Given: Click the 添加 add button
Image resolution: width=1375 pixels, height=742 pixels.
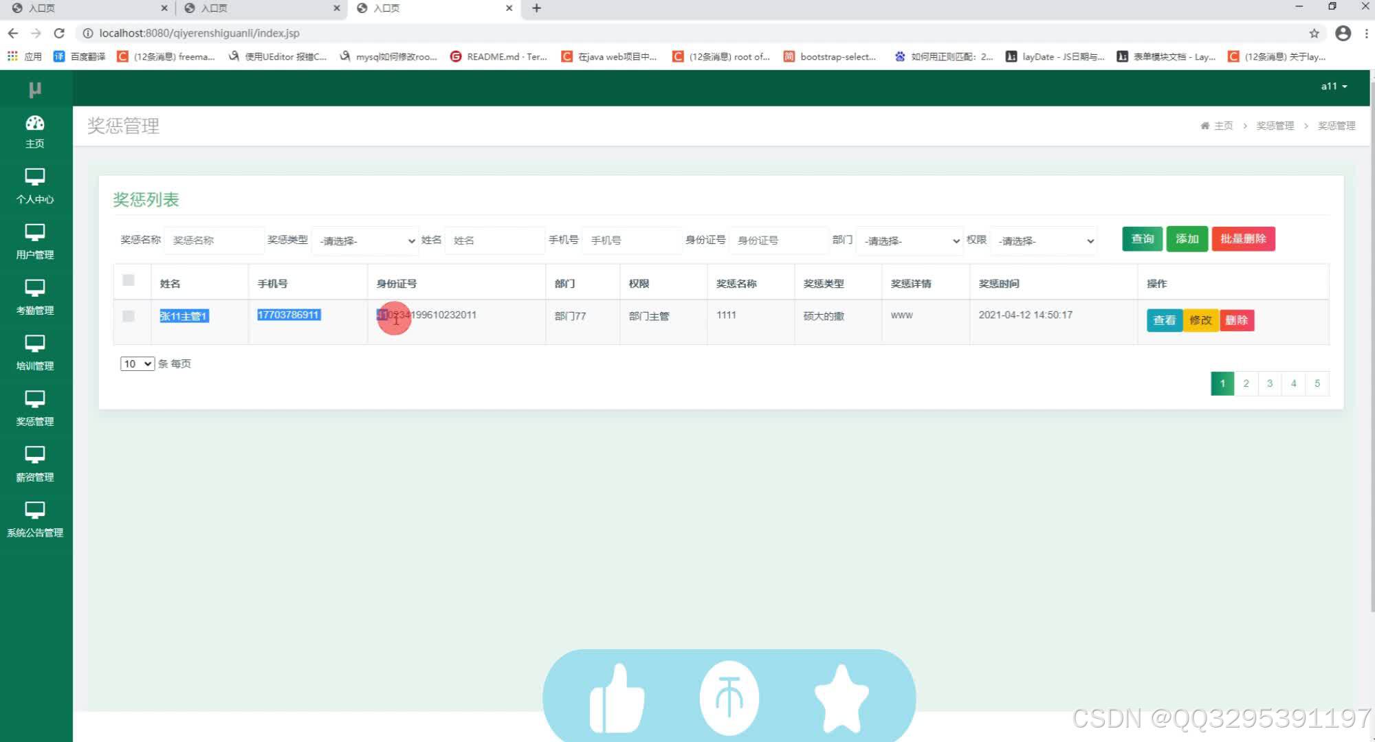Looking at the screenshot, I should (x=1187, y=238).
